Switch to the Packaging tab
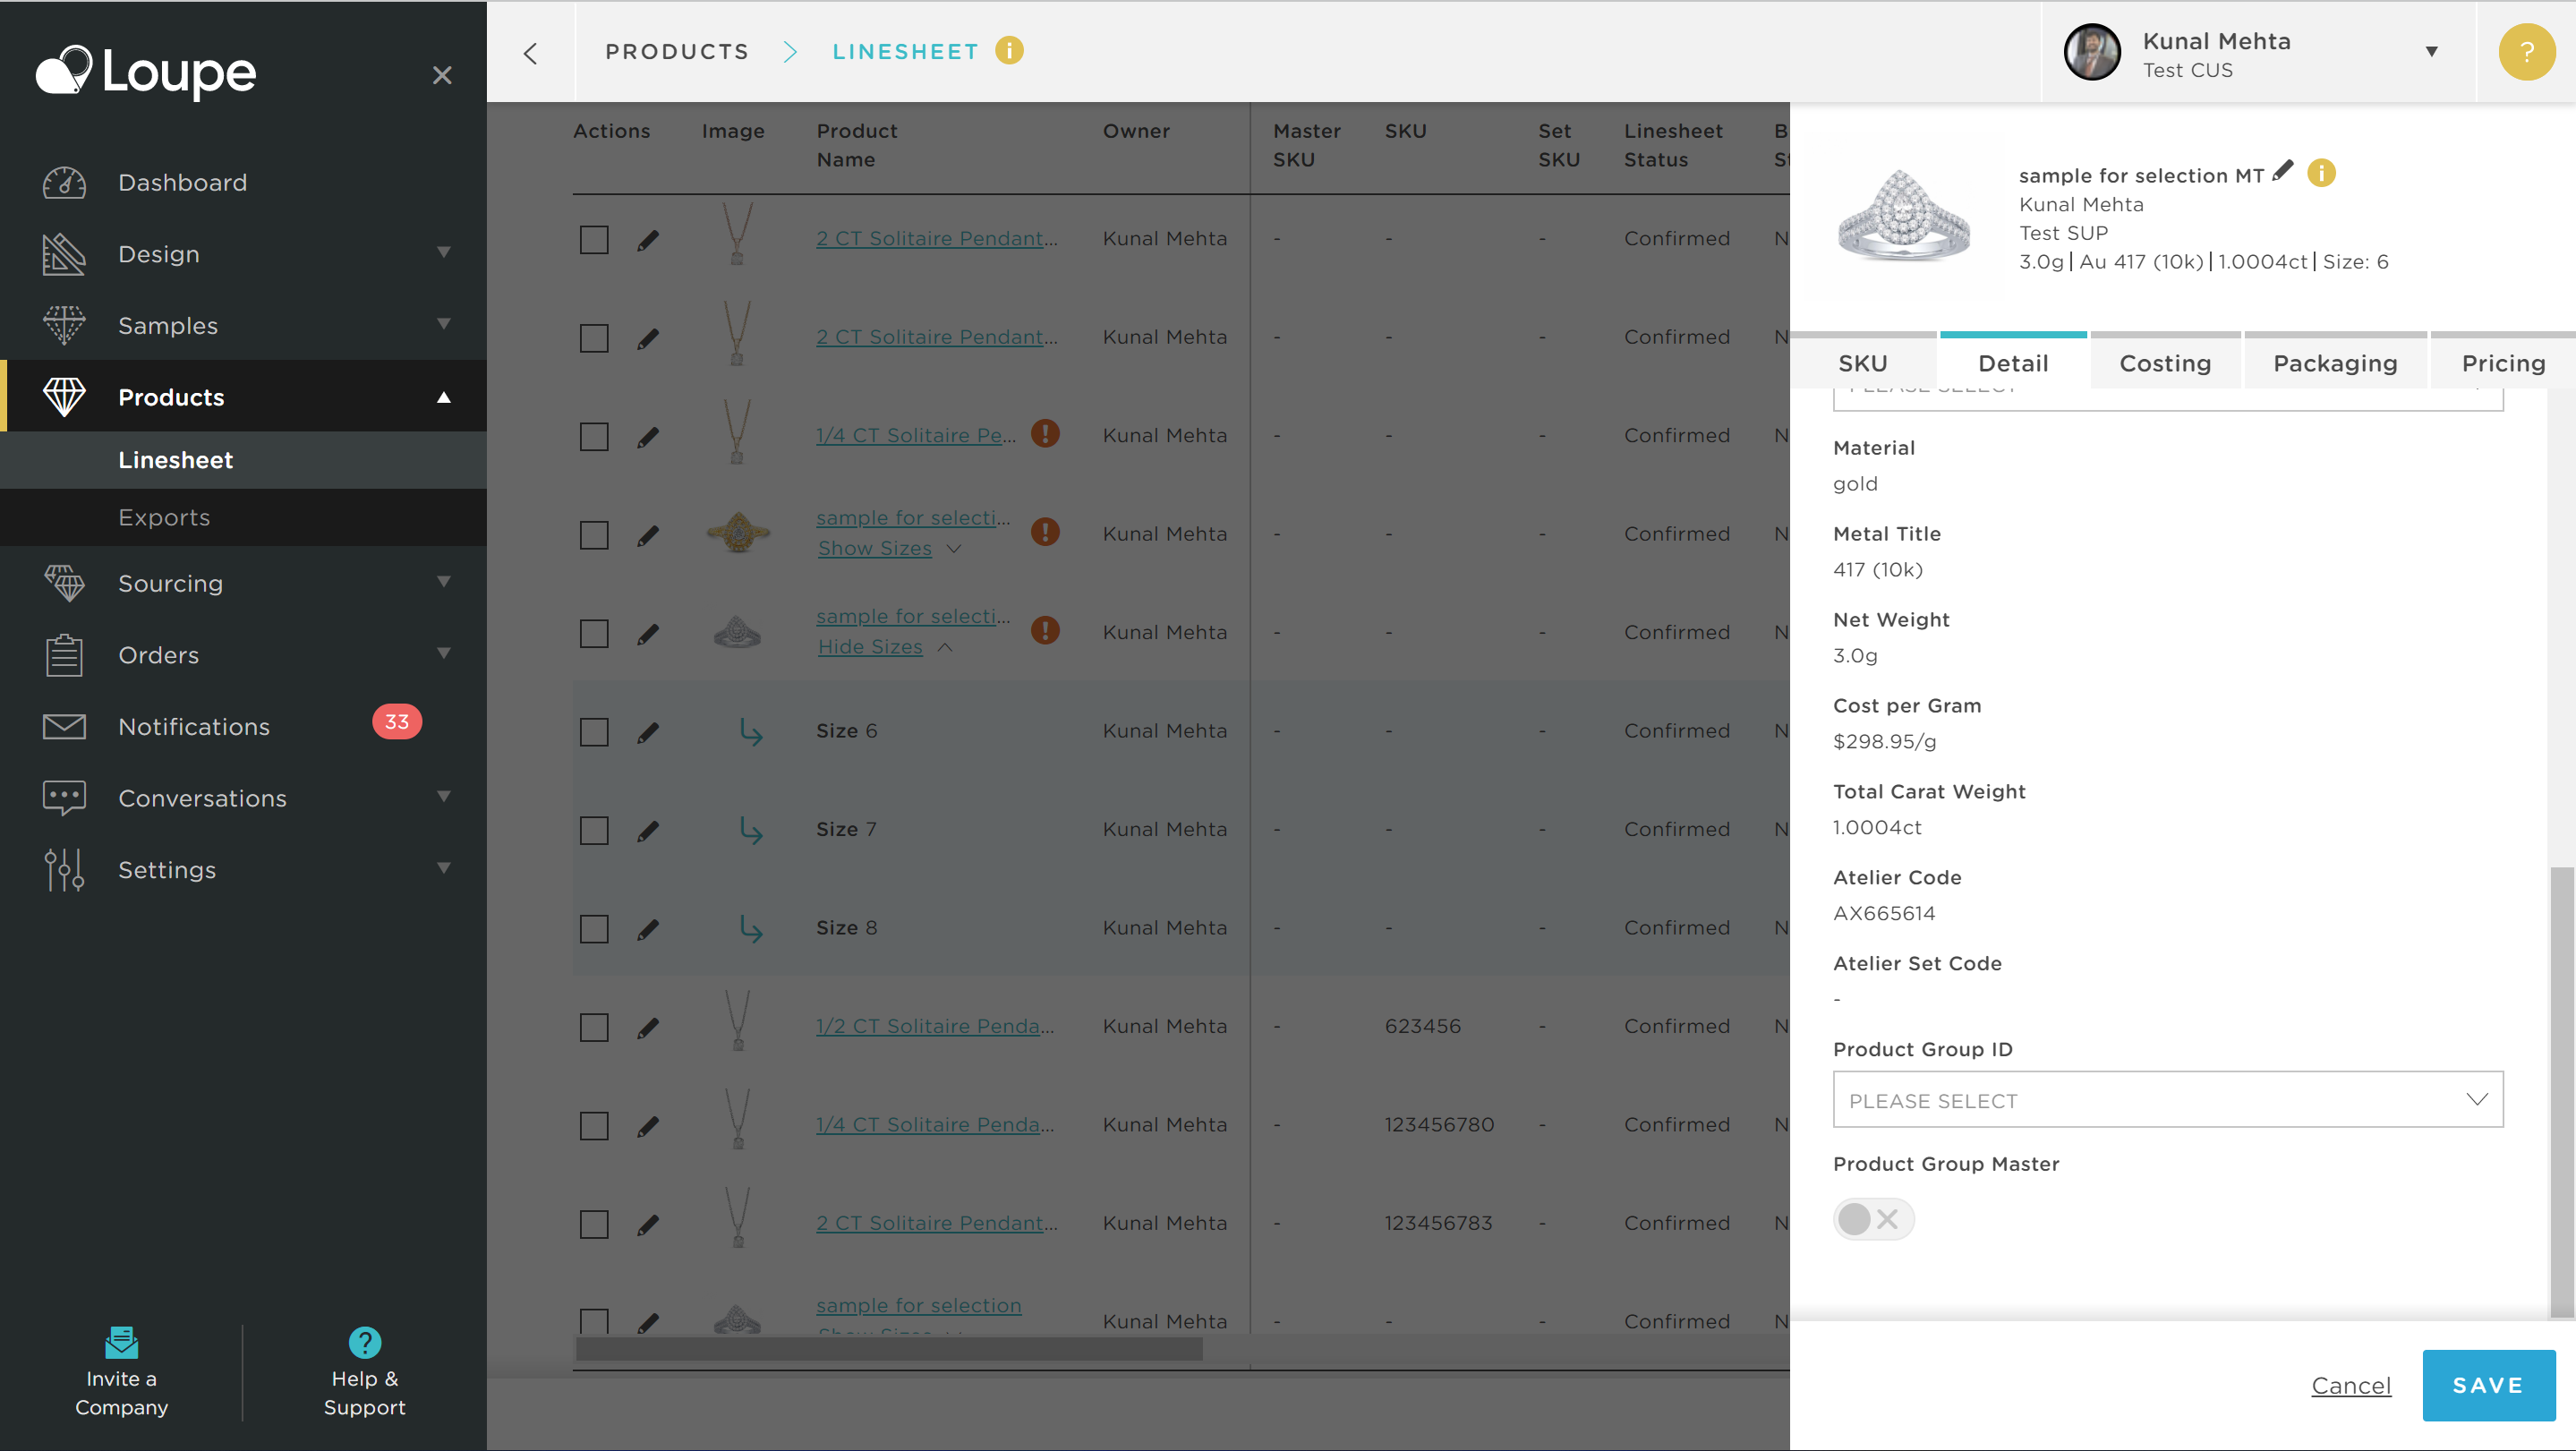 coord(2335,361)
